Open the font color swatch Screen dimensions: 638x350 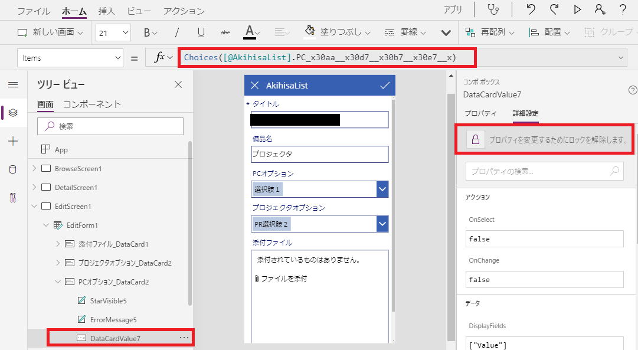click(250, 33)
